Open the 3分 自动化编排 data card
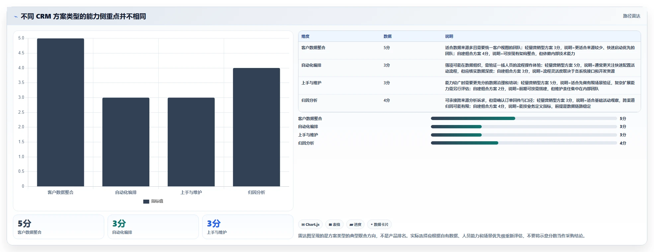The image size is (654, 252). pos(153,227)
